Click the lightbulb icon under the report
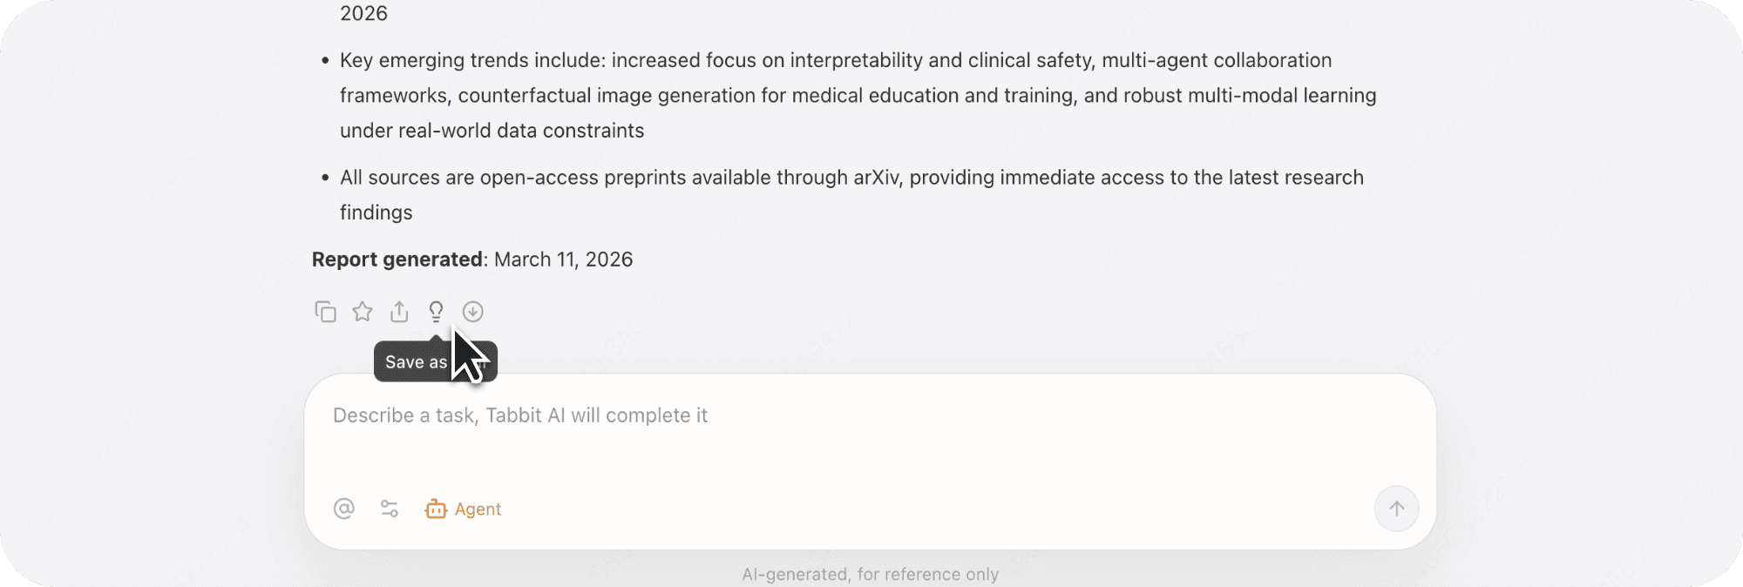 tap(436, 312)
